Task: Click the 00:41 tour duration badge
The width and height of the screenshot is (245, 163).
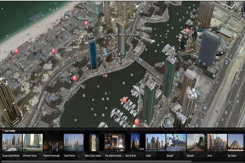Action: point(142,149)
